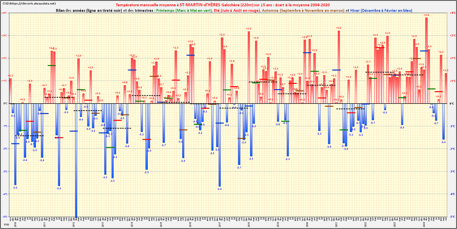Screen dimensions: 457x229
Task: Click the 2024 year label on the x-axis
Action: (424, 224)
